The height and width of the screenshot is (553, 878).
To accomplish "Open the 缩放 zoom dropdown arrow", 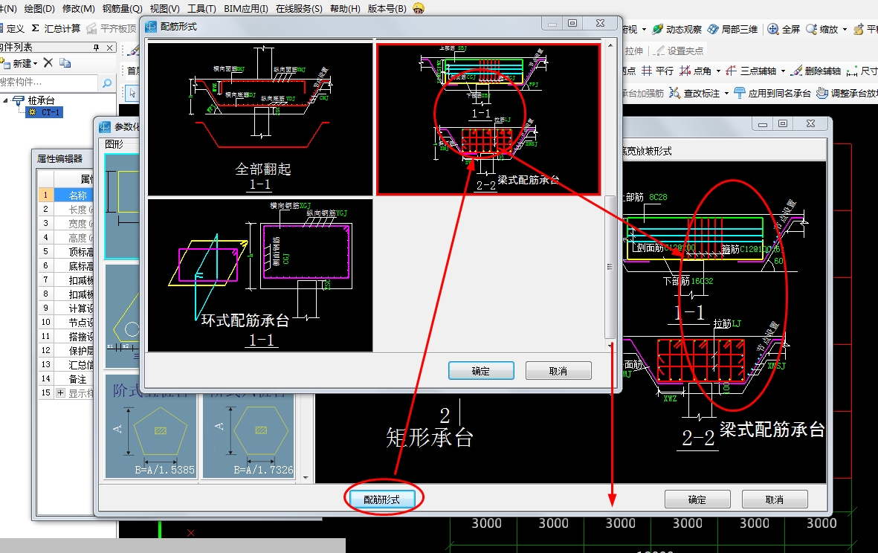I will (x=845, y=29).
